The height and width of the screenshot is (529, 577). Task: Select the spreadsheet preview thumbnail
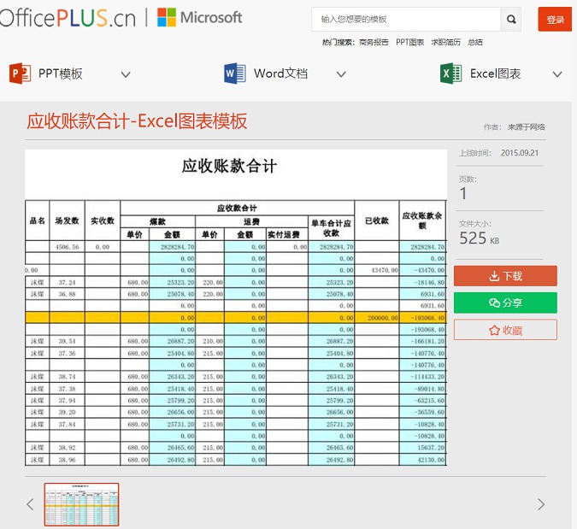[81, 504]
